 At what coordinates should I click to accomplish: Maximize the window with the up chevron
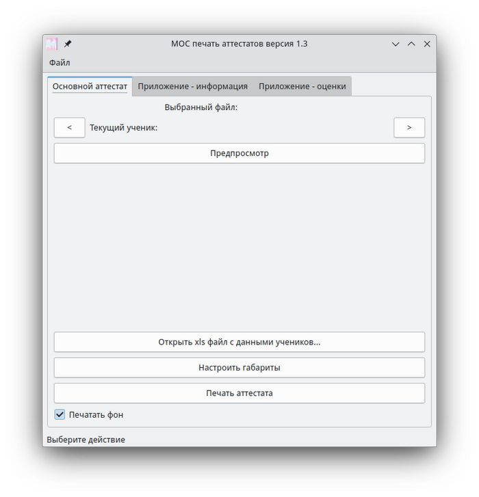point(411,44)
